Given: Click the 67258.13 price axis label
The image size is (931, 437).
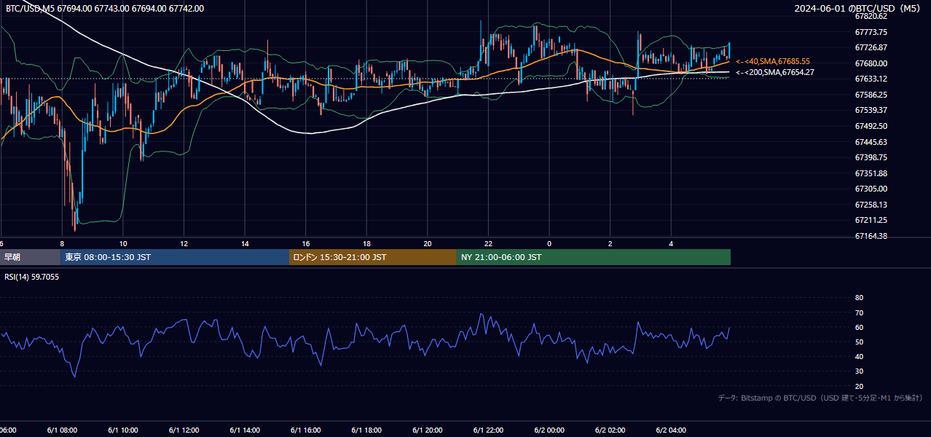Looking at the screenshot, I should [871, 205].
